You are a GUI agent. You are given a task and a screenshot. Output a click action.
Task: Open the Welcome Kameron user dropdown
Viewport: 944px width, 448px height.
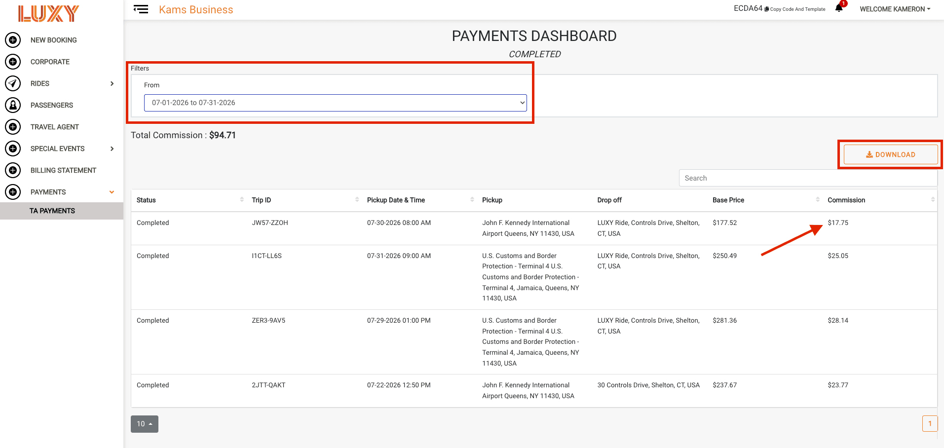coord(895,9)
